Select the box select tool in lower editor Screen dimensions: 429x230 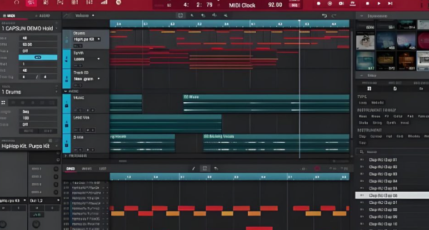(x=204, y=168)
